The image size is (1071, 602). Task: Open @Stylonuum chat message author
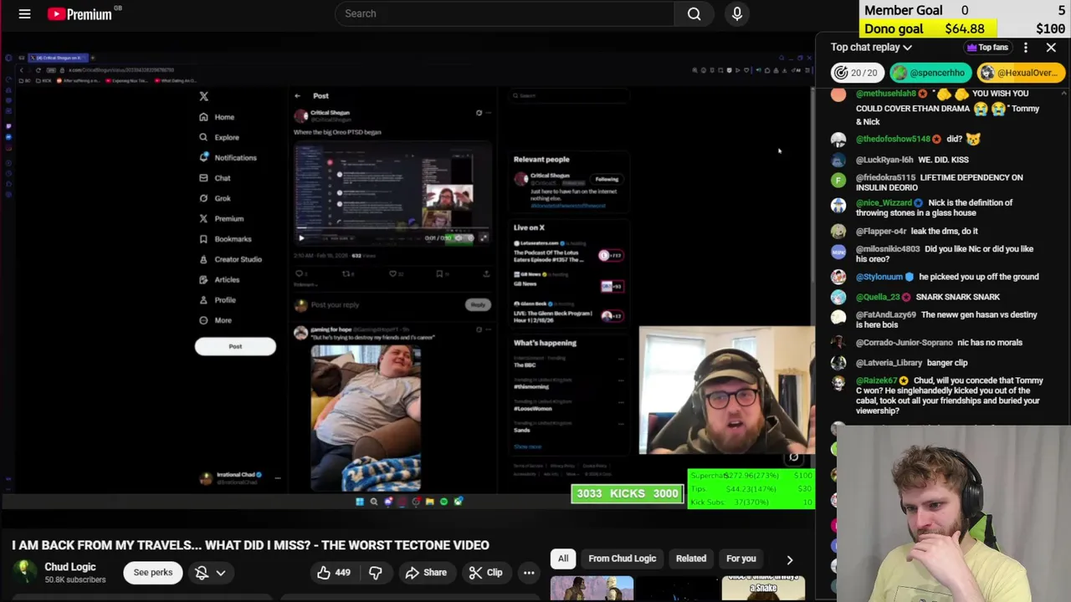[x=879, y=277]
